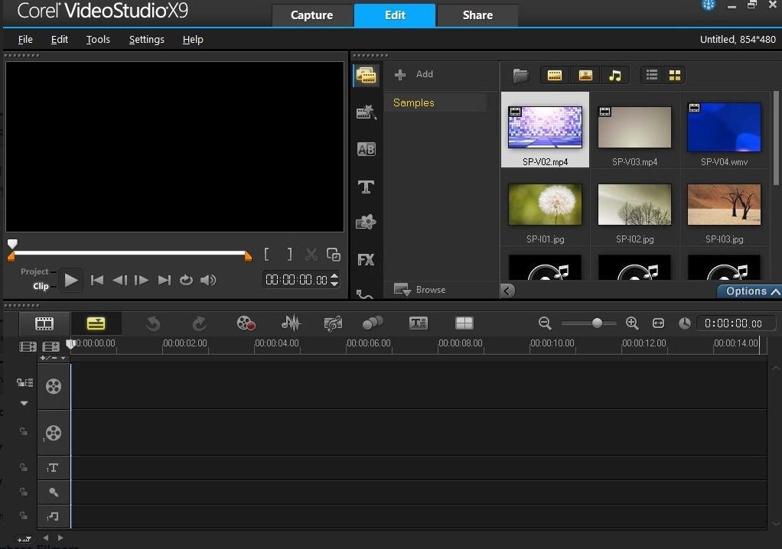Screen dimensions: 782x549
Task: Open the Title library icon
Action: pos(366,187)
